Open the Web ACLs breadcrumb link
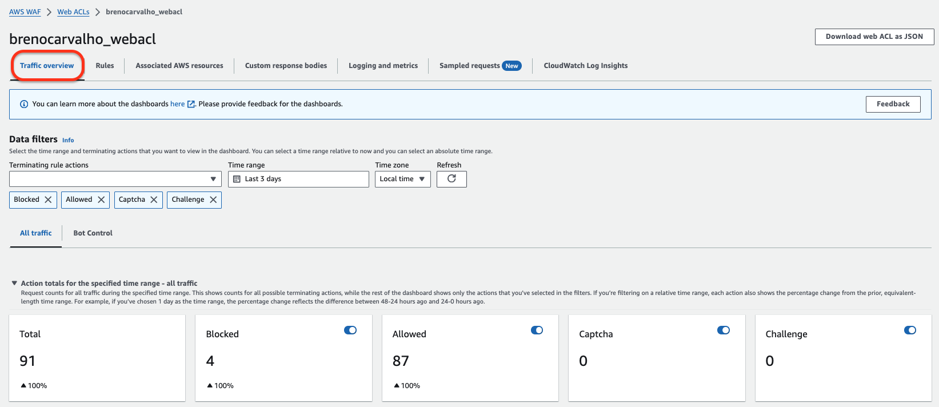This screenshot has width=939, height=407. tap(73, 12)
